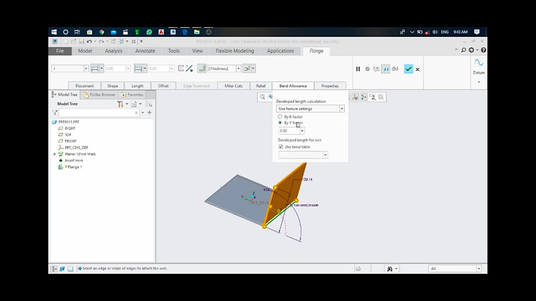Open the Folder Browser tab
Screen dimensions: 536x301
[x=99, y=94]
